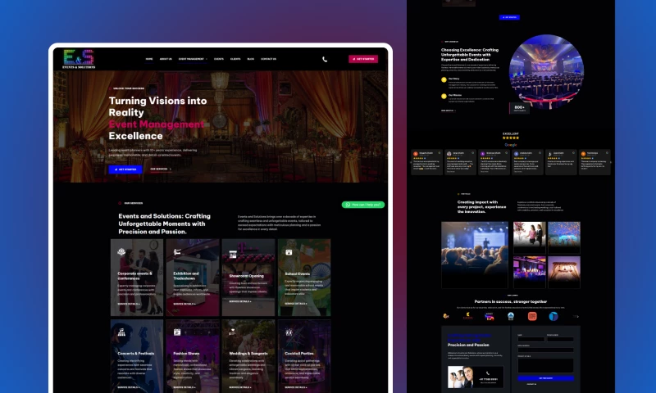Click the Corporate events & conferences card icon
Viewport: 656px width, 393px height.
click(x=121, y=251)
